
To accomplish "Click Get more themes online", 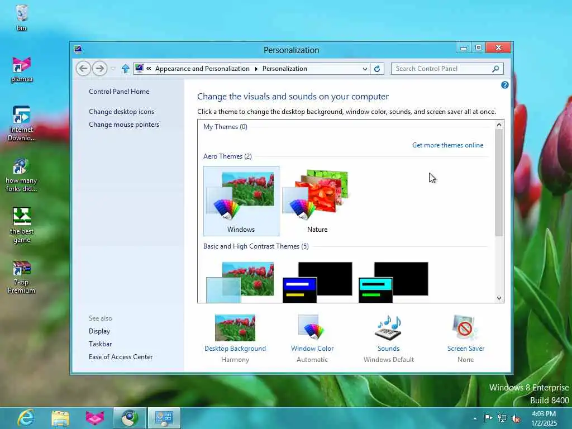I will [x=447, y=145].
